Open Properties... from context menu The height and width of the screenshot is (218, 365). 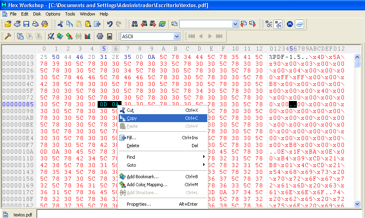point(163,204)
